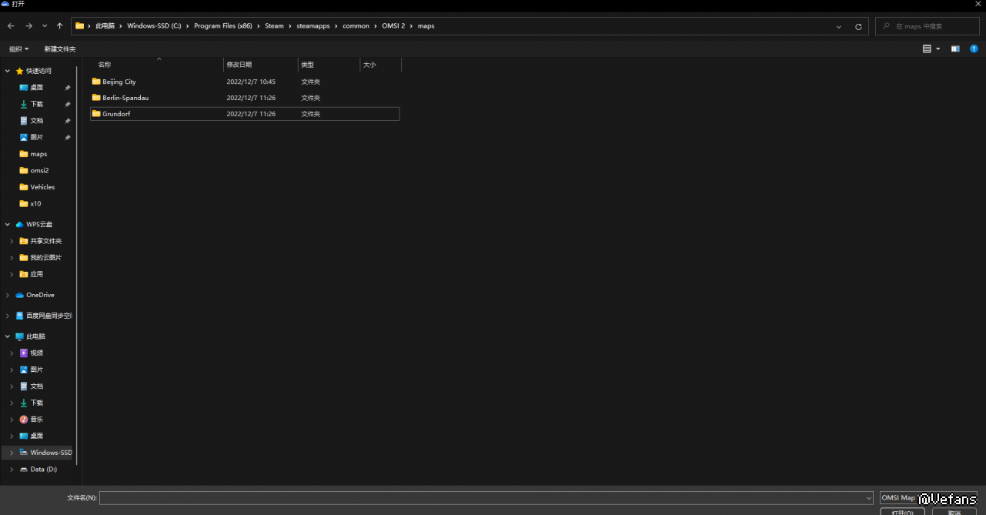Open pinned 下载 under quick access
986x515 pixels.
coord(36,104)
